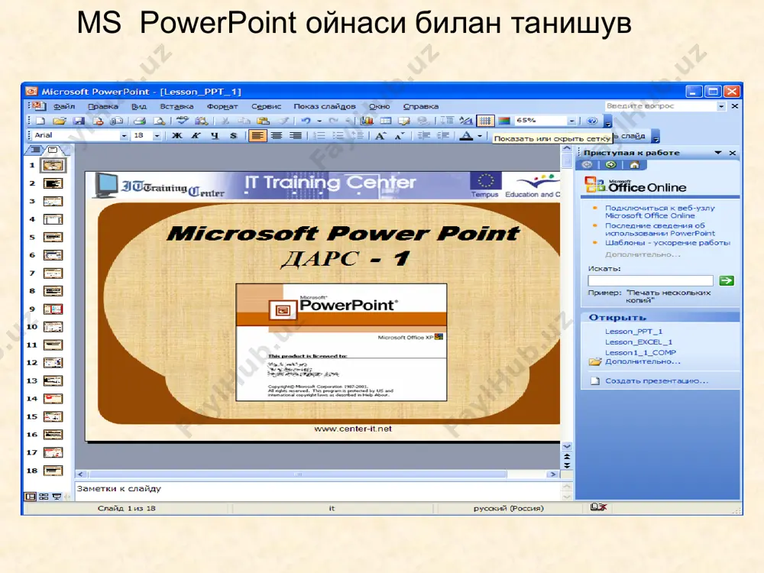
Task: Go back in task pane navigation
Action: click(587, 165)
